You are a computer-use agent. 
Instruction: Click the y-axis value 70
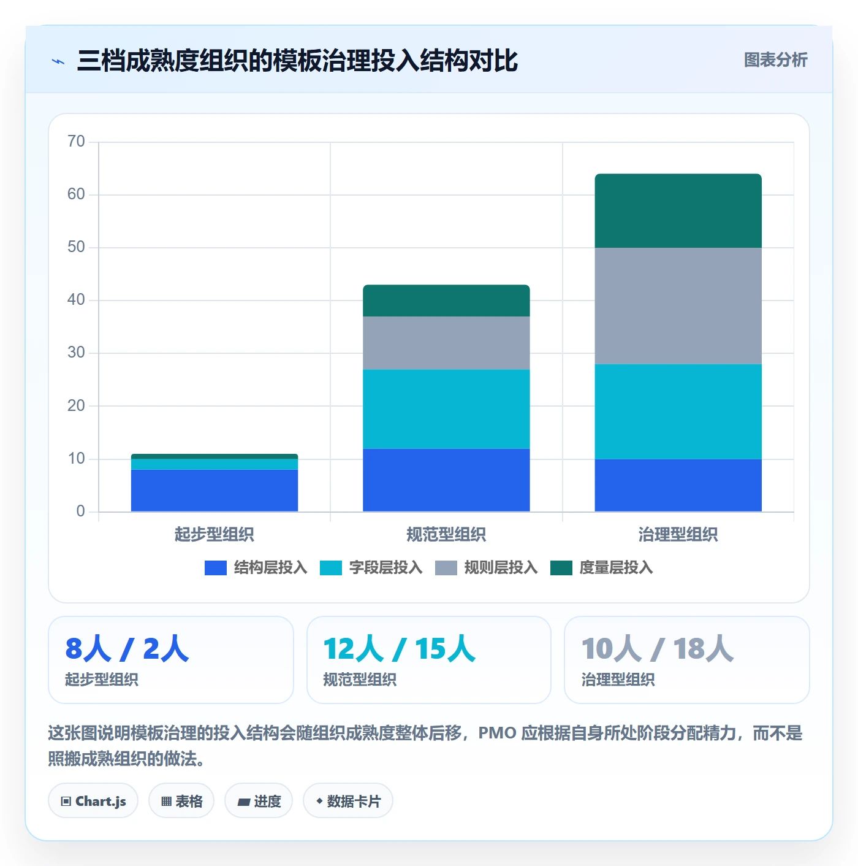tap(77, 142)
